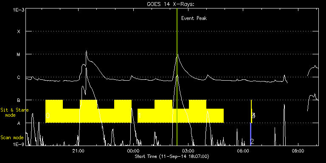326x163 pixels.
Task: Click the Sit & Stare mode label
Action: coord(14,112)
